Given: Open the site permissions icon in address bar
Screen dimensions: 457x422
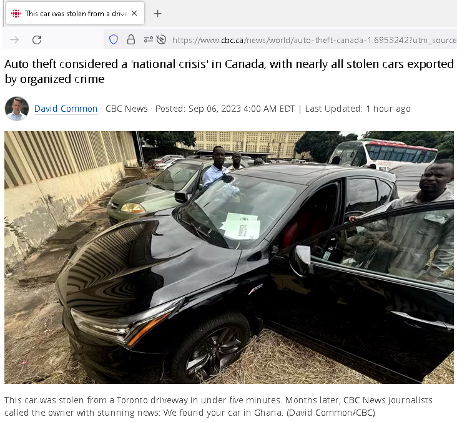Looking at the screenshot, I should pyautogui.click(x=149, y=39).
